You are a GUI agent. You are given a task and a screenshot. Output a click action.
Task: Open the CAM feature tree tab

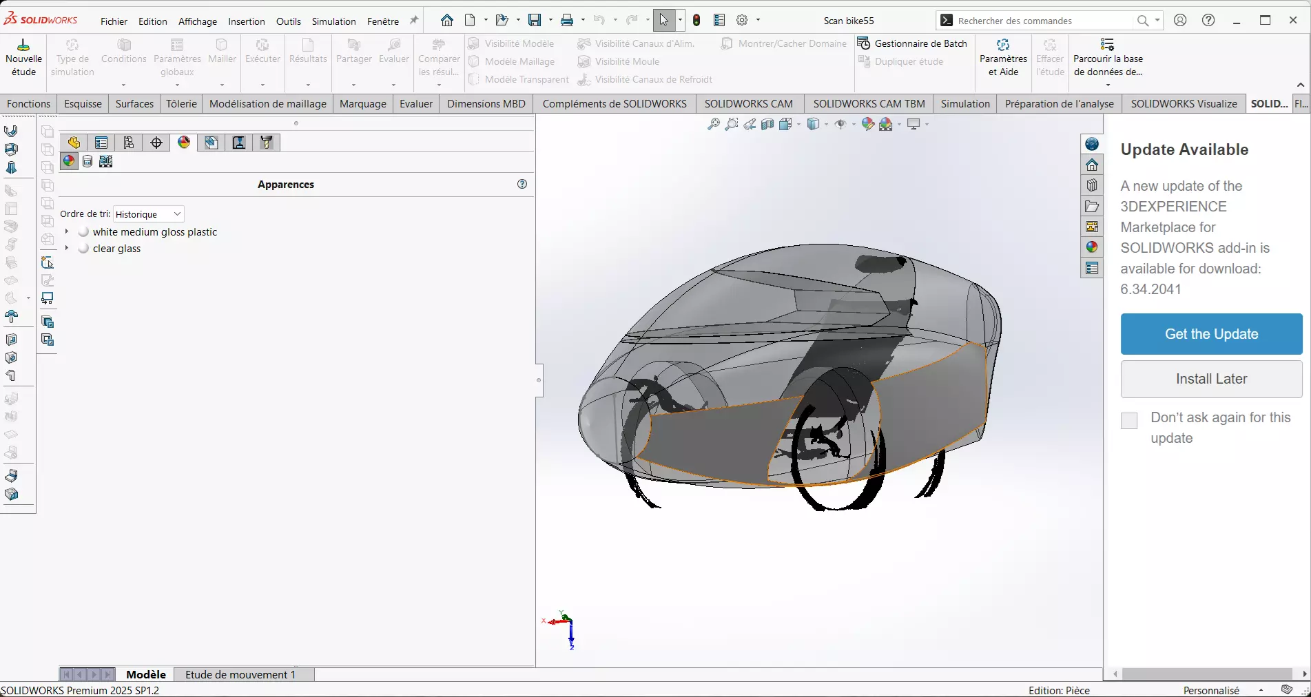(211, 143)
